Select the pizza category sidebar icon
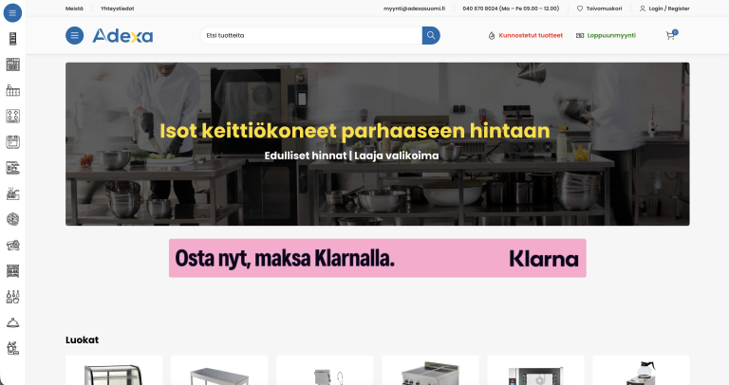Viewport: 729px width, 385px height. 13,219
